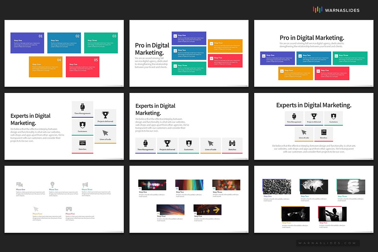
Task: Click the green Step Three caption under light bulb photo
Action: tap(342, 196)
